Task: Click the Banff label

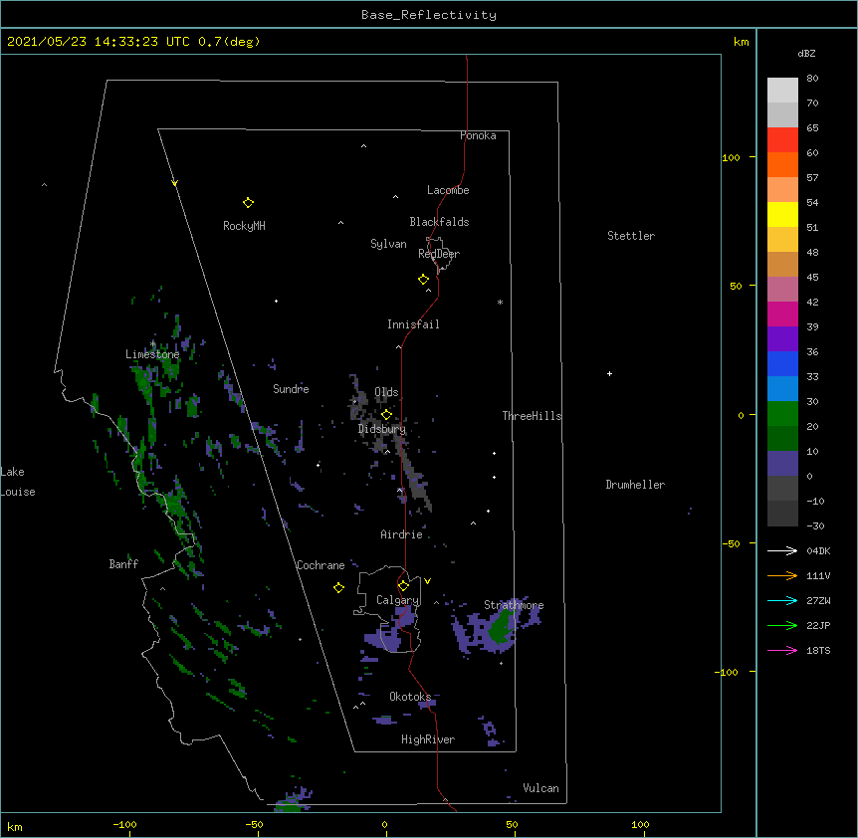Action: pyautogui.click(x=123, y=564)
